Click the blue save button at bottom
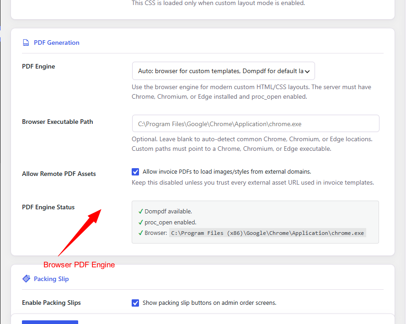406x324 pixels. [50, 322]
